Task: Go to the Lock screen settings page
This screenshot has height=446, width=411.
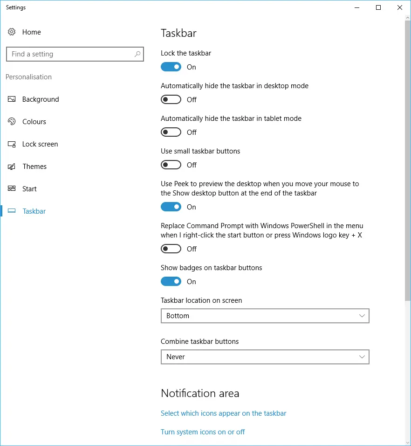Action: click(x=40, y=144)
